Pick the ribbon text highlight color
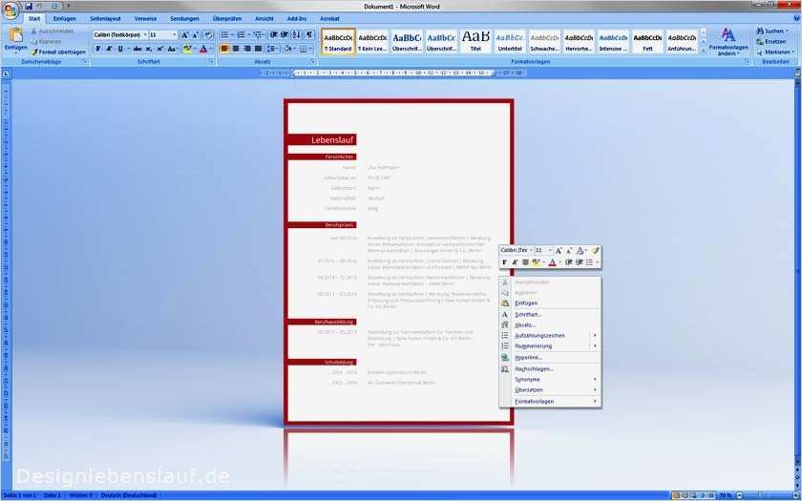The height and width of the screenshot is (501, 802). click(x=187, y=49)
